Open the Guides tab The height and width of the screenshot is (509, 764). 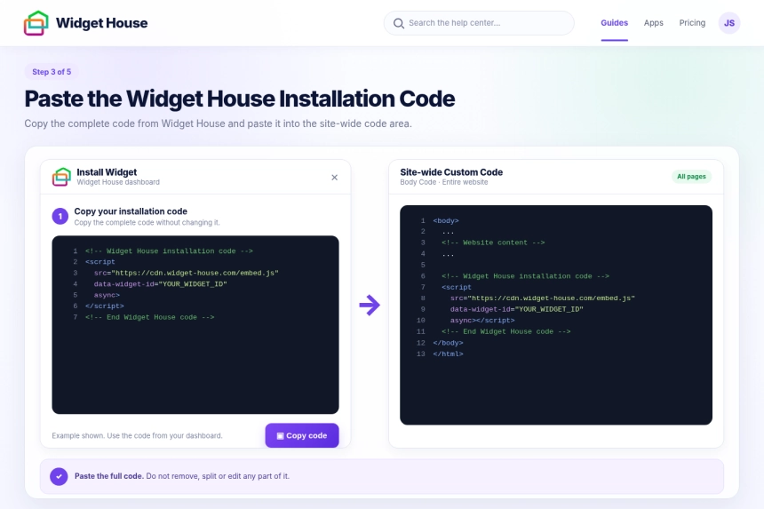coord(614,23)
